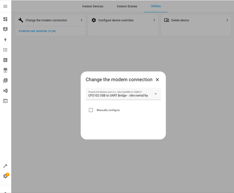Switch to the Insteon Devices tab
The width and height of the screenshot is (234, 193).
pos(93,6)
